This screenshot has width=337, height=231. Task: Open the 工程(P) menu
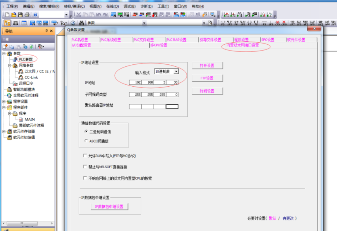coord(12,6)
